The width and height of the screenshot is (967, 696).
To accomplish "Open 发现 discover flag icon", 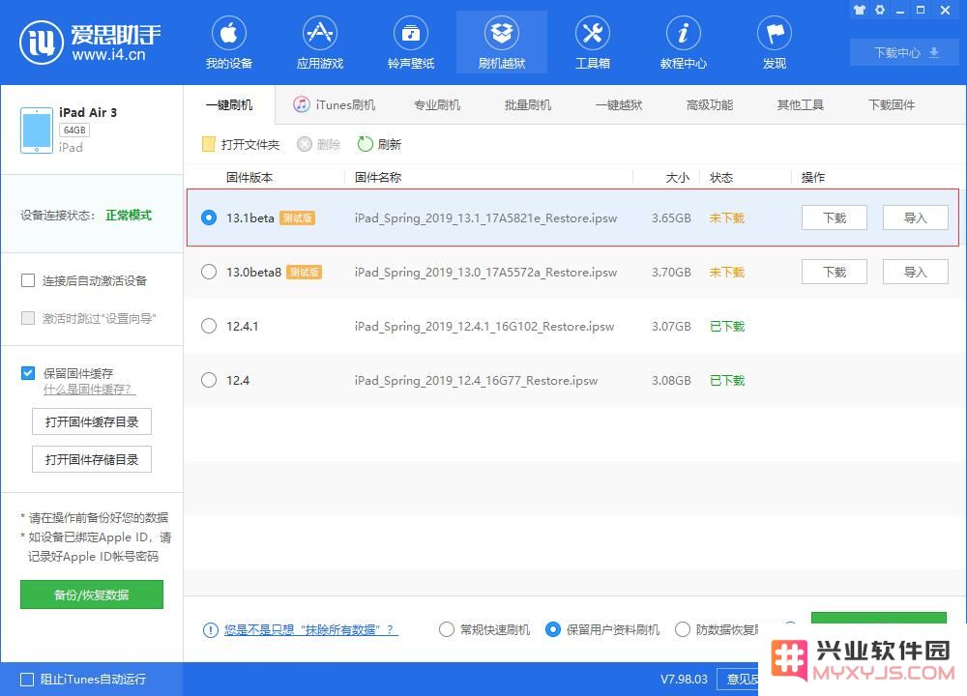I will pos(774,33).
